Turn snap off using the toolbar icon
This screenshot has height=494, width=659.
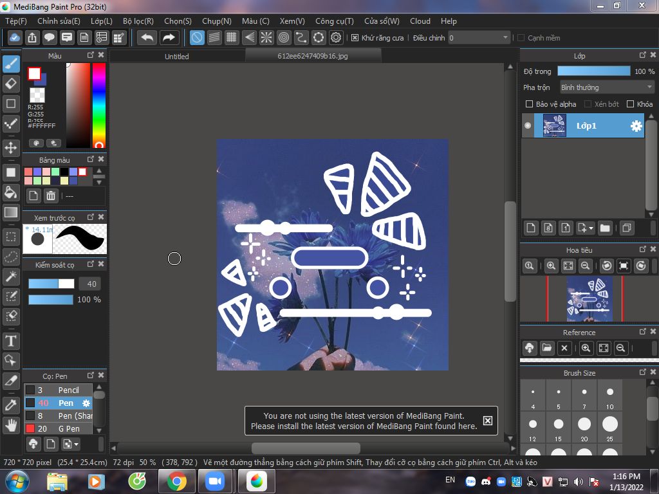(197, 38)
